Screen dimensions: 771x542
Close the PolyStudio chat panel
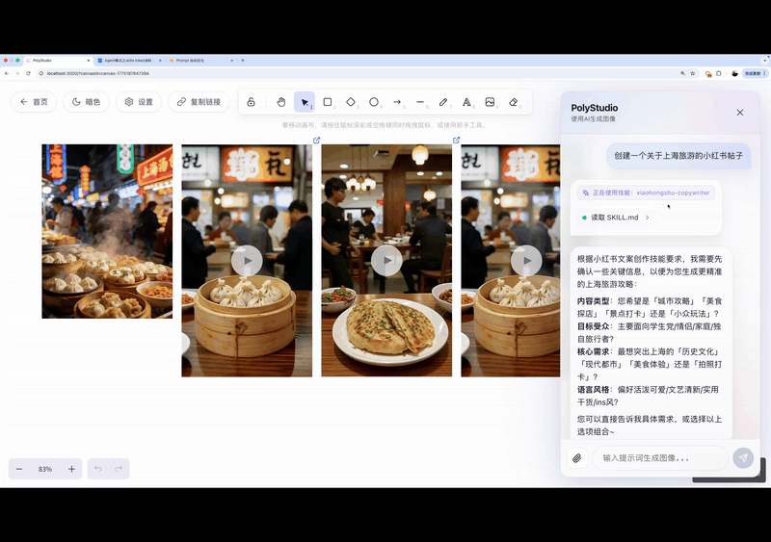click(x=740, y=113)
